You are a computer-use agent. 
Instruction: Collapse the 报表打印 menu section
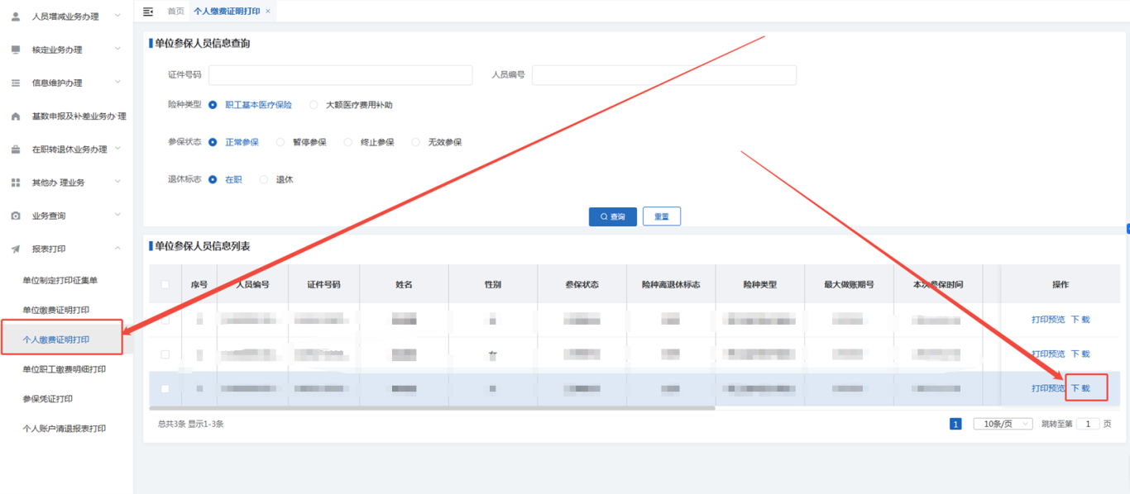pos(117,249)
